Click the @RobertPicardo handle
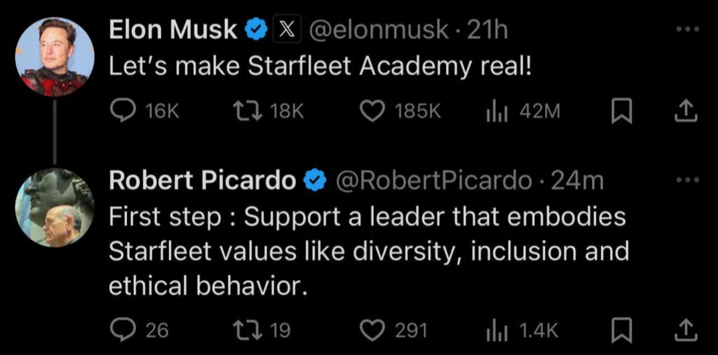Image resolution: width=718 pixels, height=355 pixels. tap(434, 181)
